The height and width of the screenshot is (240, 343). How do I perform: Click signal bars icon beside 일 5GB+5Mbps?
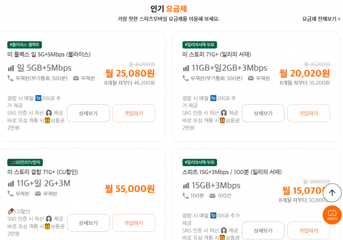click(11, 68)
